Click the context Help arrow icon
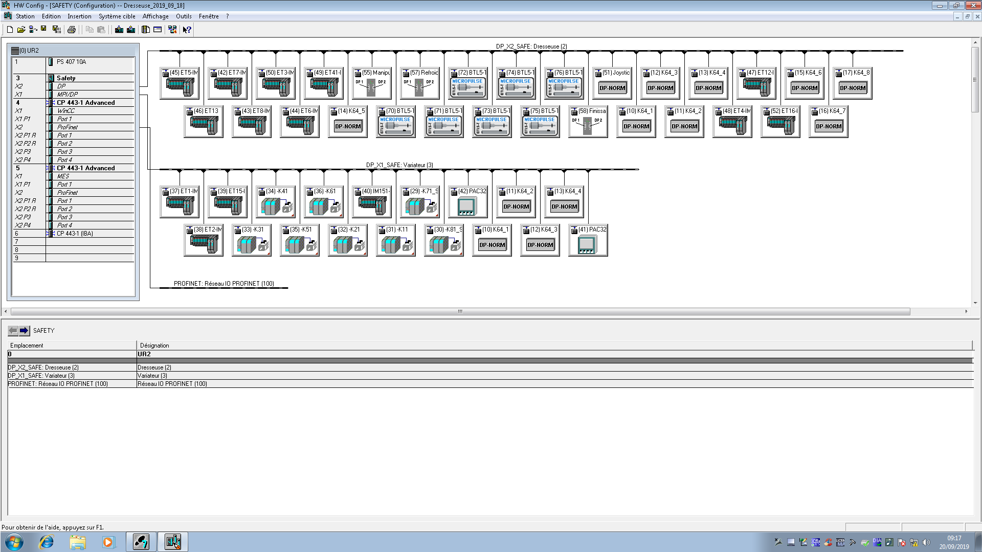Screen dimensions: 982x552 tap(187, 30)
